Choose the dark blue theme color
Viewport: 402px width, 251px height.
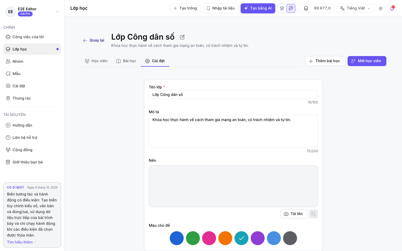[177, 238]
